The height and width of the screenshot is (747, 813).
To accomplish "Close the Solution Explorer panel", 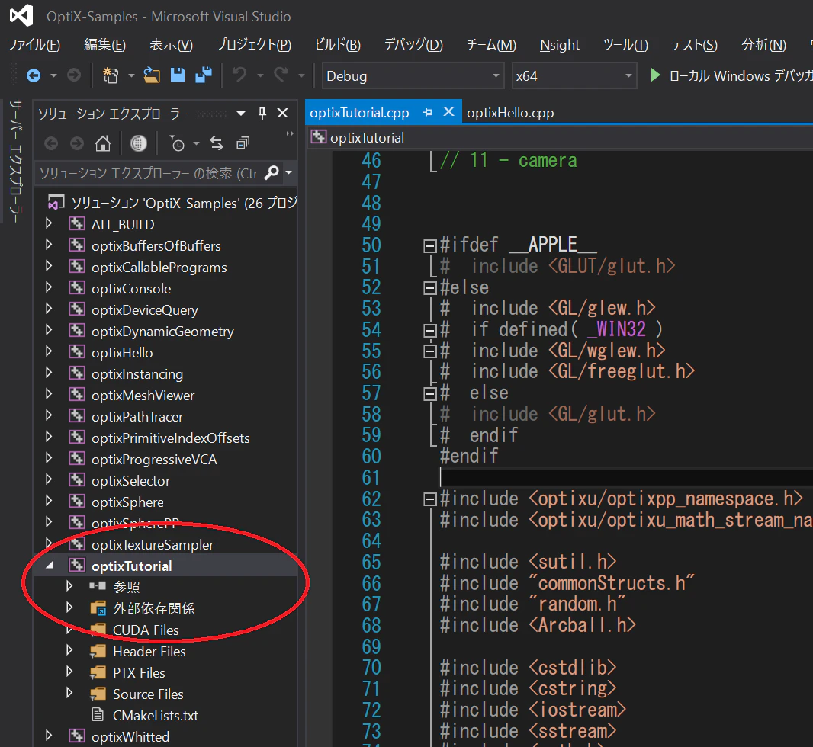I will pyautogui.click(x=283, y=113).
